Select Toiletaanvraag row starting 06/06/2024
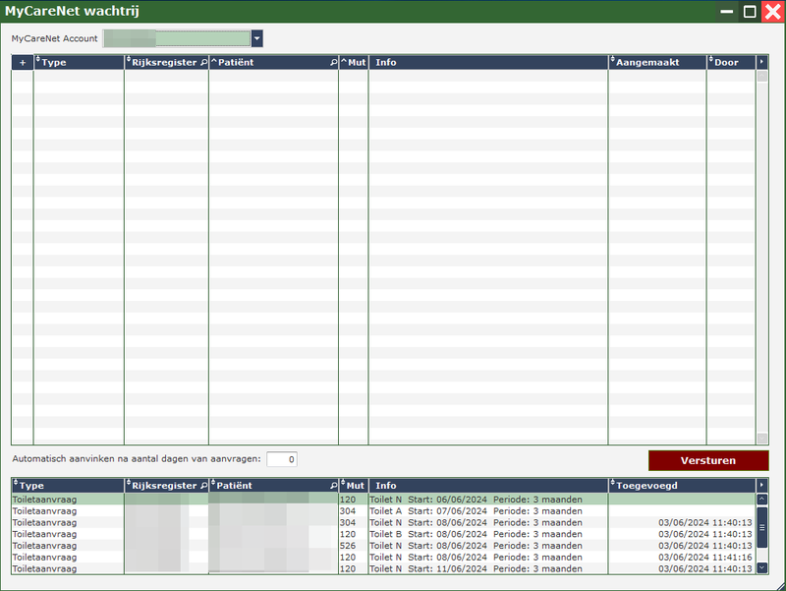 click(383, 500)
